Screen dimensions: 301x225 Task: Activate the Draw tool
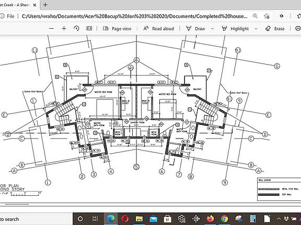click(195, 29)
